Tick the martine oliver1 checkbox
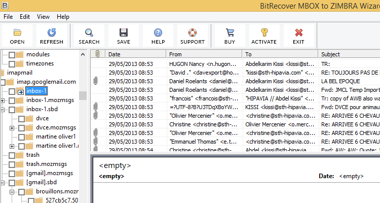The height and width of the screenshot is (203, 380). tap(22, 137)
